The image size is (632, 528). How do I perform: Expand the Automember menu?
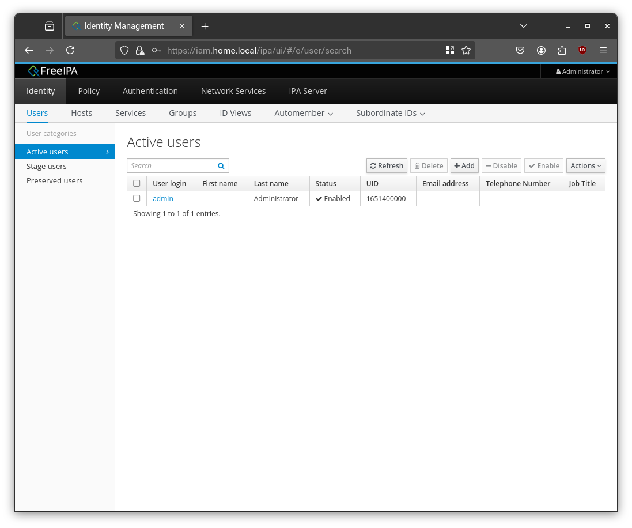point(304,114)
